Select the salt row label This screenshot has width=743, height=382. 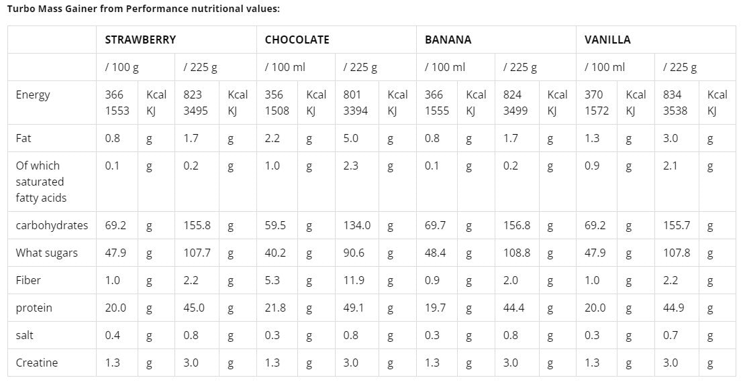[25, 335]
